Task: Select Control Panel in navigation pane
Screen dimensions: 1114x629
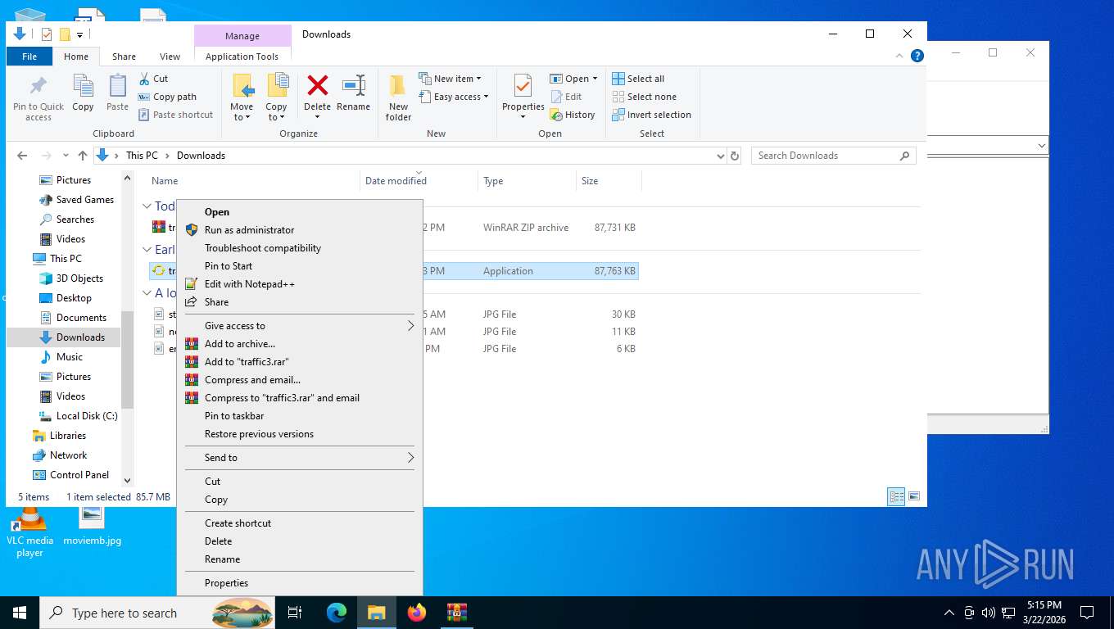Action: [79, 475]
